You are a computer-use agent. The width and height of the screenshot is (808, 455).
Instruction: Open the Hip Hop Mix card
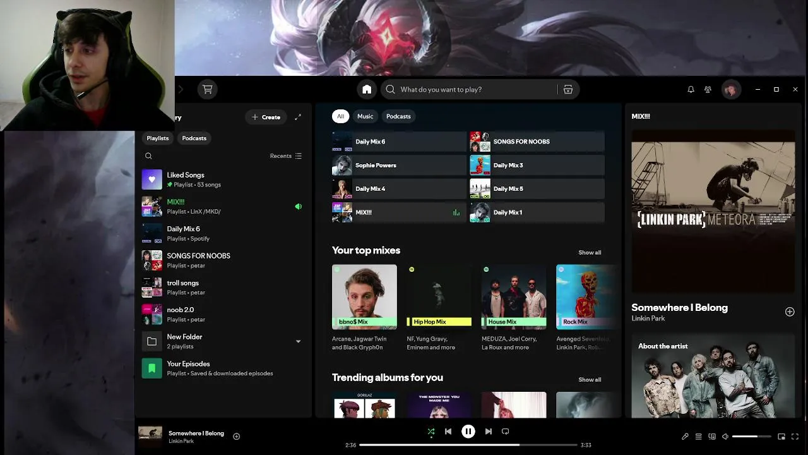(439, 308)
